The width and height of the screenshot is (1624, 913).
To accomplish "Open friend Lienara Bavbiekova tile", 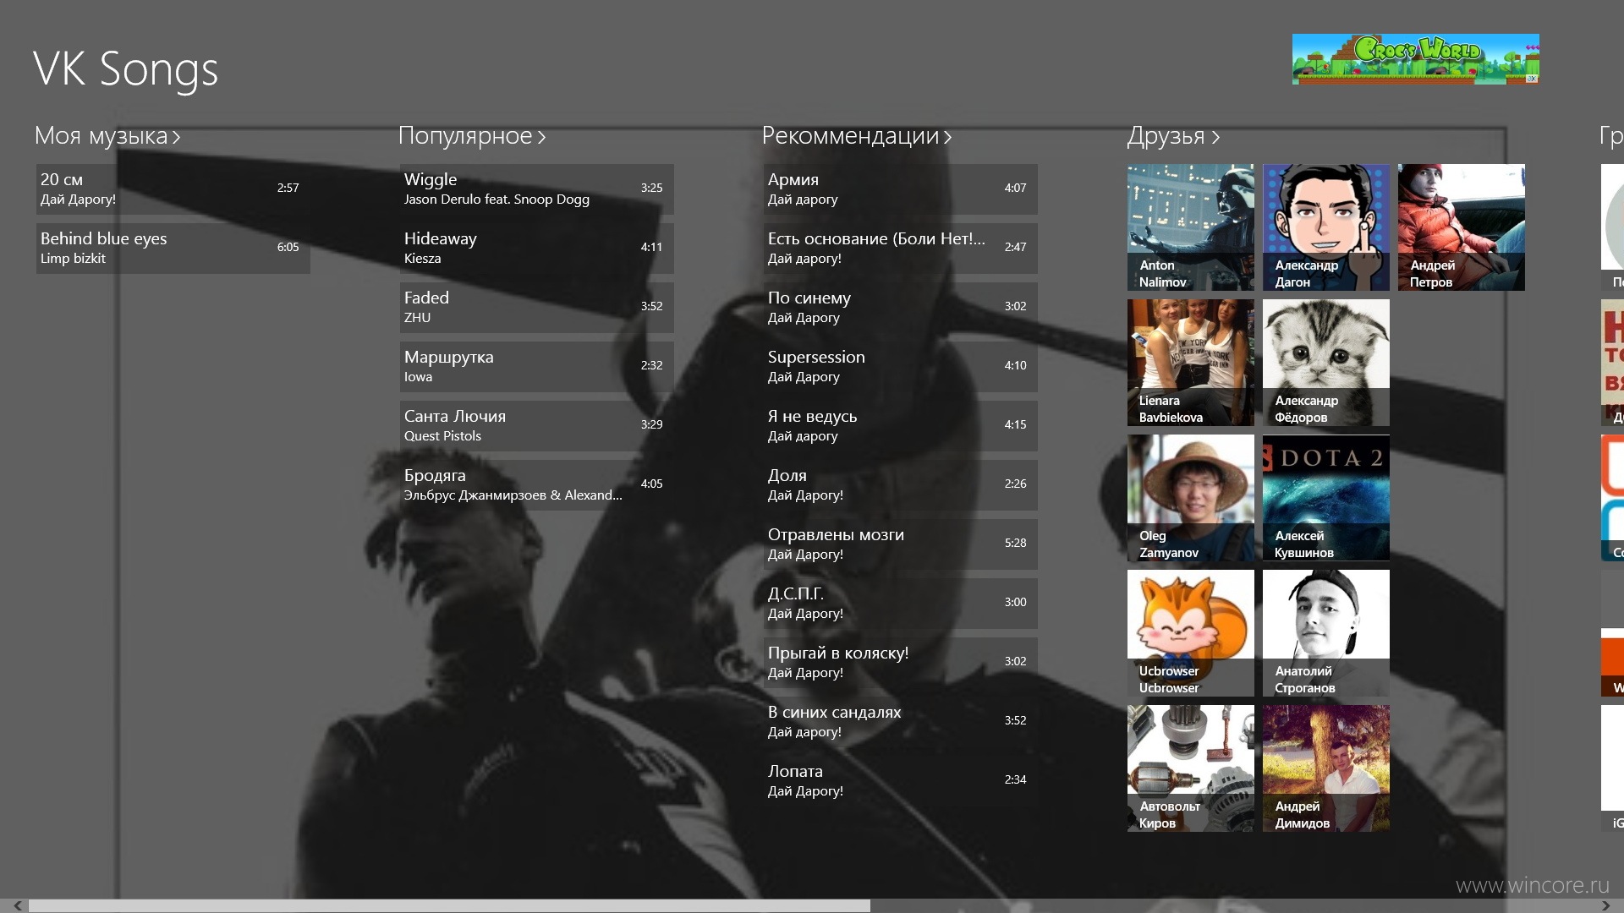I will (x=1190, y=363).
